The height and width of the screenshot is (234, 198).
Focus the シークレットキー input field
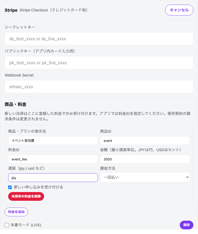click(x=99, y=39)
